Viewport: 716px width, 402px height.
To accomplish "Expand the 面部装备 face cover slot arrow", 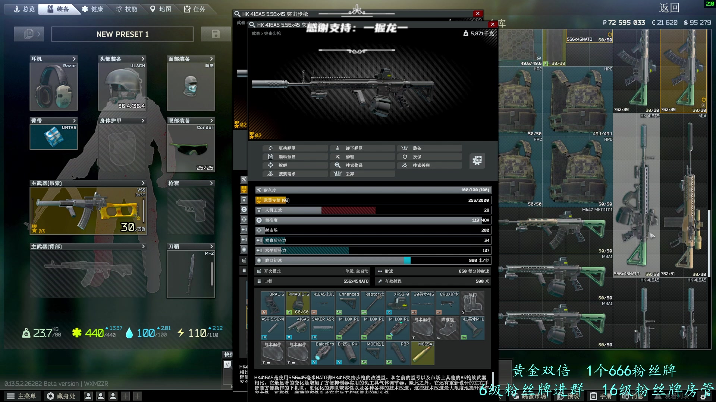I will [211, 59].
